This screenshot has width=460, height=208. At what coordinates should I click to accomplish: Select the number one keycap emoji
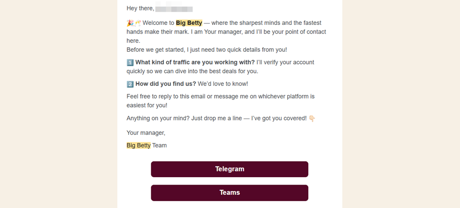[x=130, y=62]
